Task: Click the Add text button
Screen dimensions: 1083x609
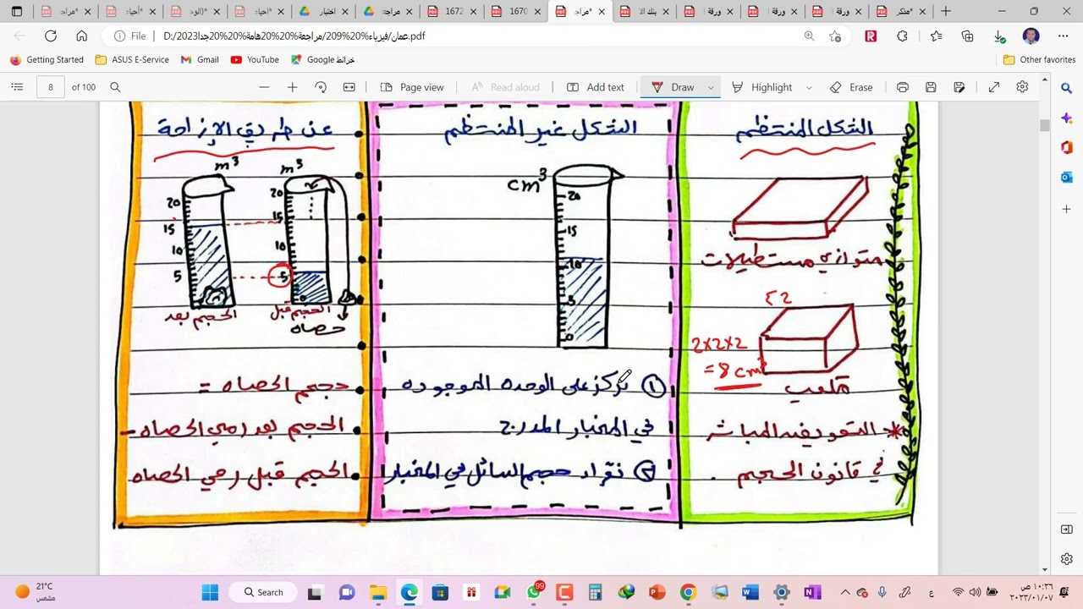Action: point(596,87)
